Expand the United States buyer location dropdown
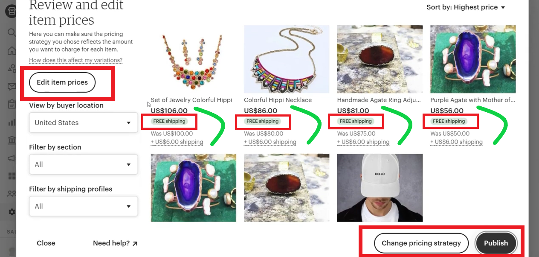Viewport: 539px width, 257px height. pyautogui.click(x=83, y=123)
